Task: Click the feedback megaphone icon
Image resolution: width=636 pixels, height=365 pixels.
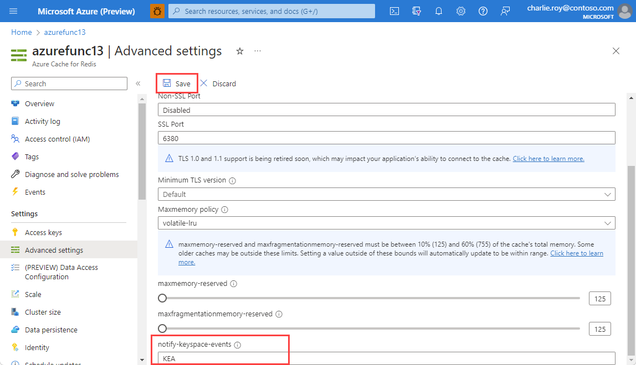Action: [x=505, y=11]
